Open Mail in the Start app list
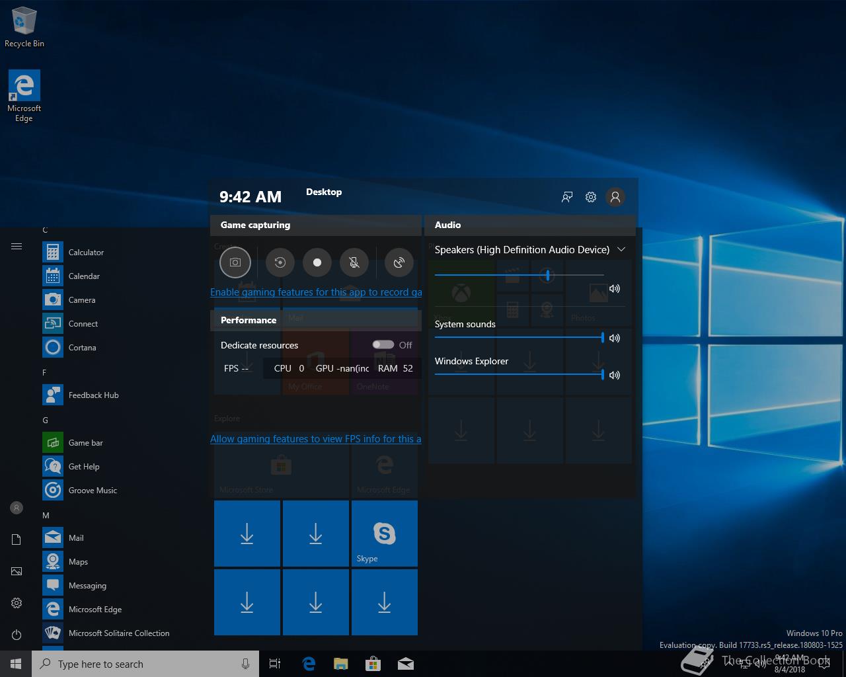The width and height of the screenshot is (846, 677). point(106,538)
